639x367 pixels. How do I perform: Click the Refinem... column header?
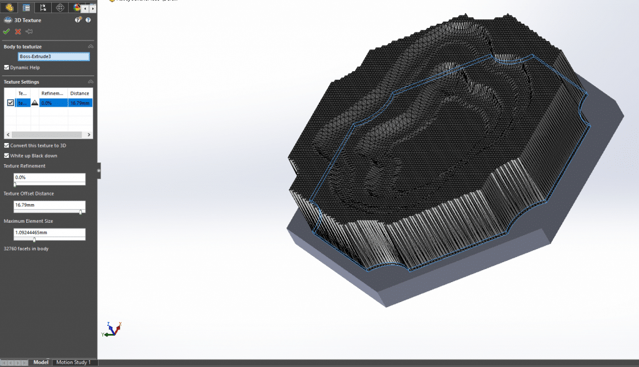54,94
